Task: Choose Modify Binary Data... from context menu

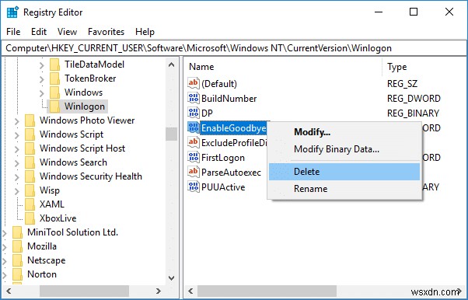Action: click(344, 149)
